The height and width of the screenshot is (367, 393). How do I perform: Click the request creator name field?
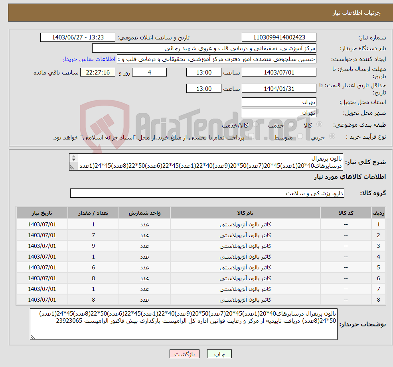click(x=217, y=59)
